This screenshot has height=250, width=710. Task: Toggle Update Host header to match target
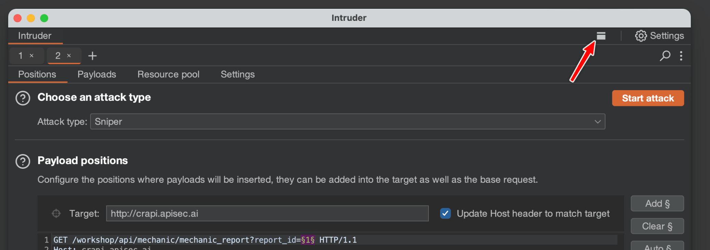pyautogui.click(x=445, y=213)
